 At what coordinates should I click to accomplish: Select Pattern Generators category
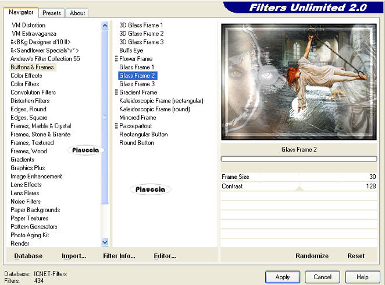[34, 226]
